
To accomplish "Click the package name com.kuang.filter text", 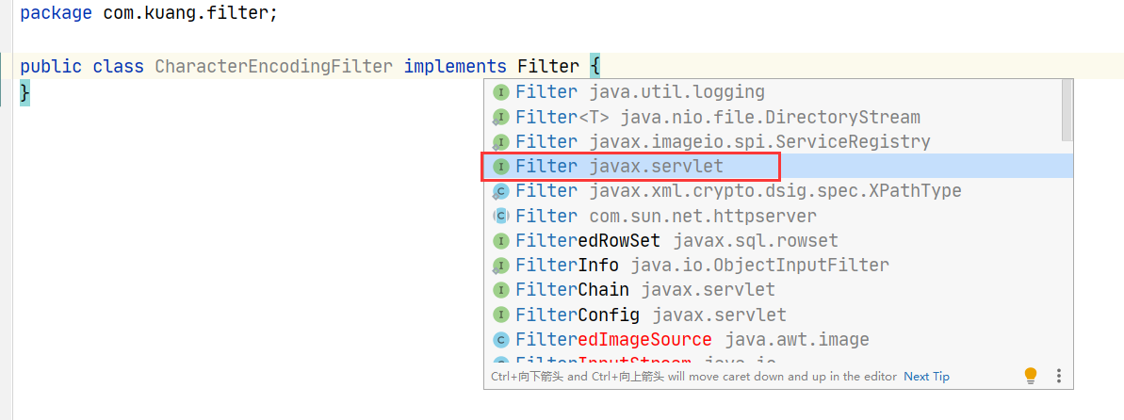I will coord(187,13).
